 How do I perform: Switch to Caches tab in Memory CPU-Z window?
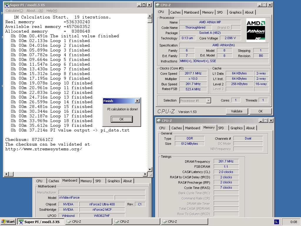coord(176,128)
